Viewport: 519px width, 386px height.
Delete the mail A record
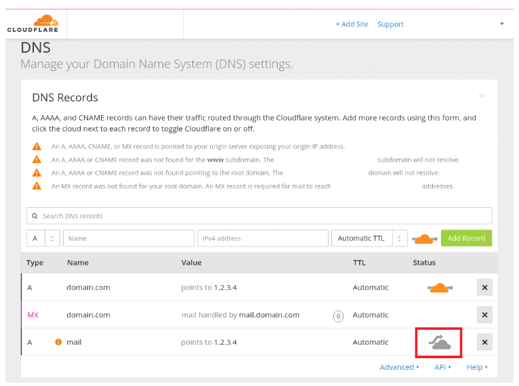click(484, 342)
